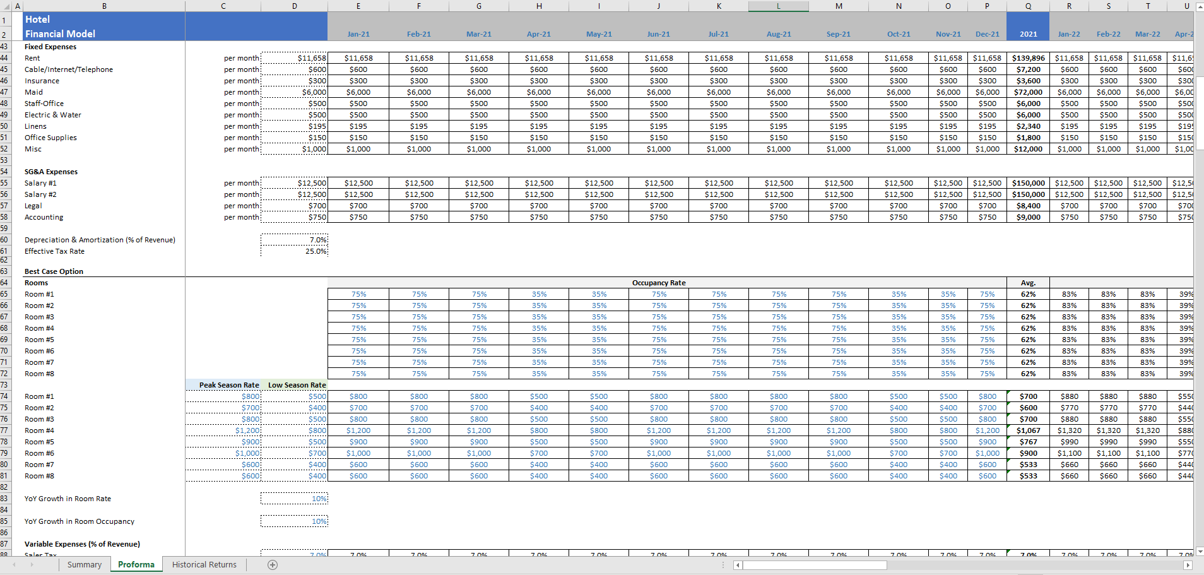
Task: Select column B header
Action: pos(104,6)
